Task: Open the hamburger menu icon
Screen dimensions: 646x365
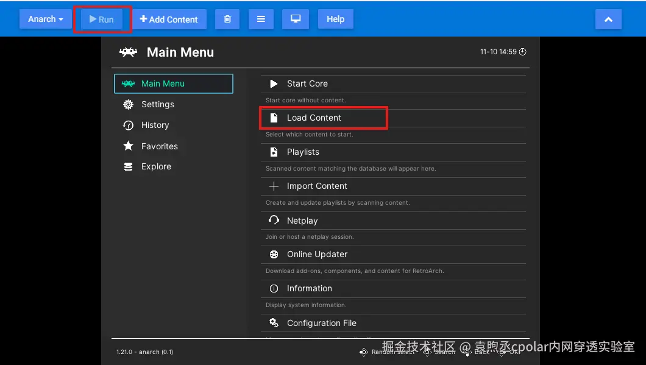Action: (261, 19)
